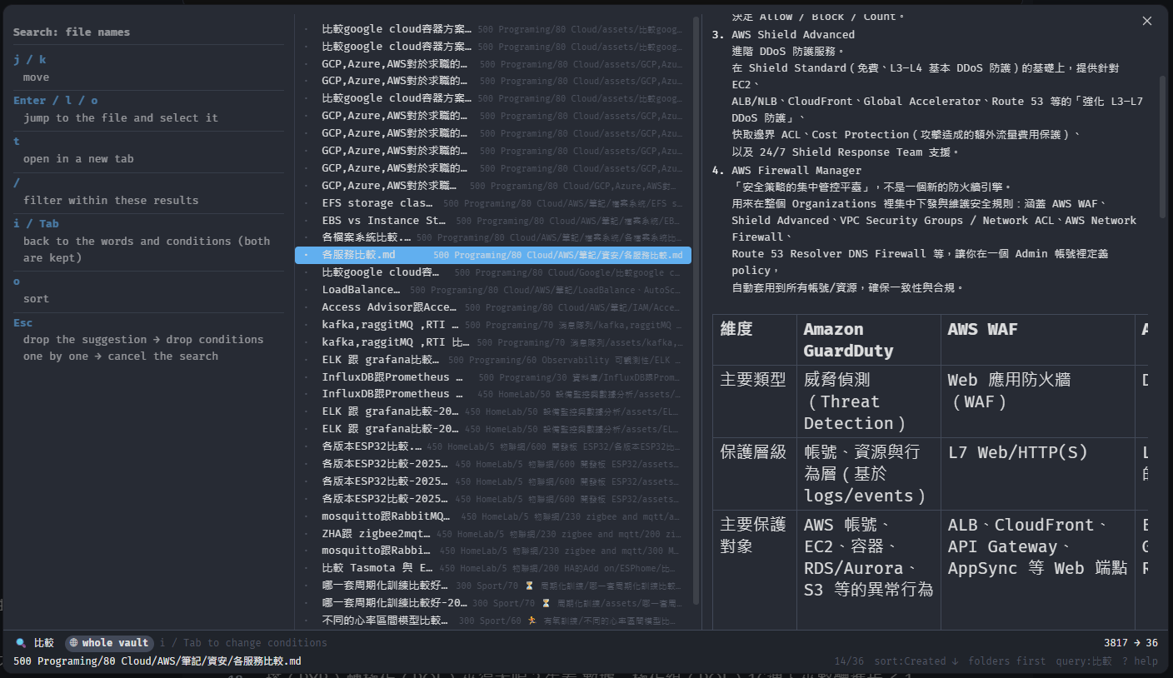Click the hourglass emoji in the 周期化訓練 note path
Viewport: 1173px width, 678px height.
[x=529, y=586]
